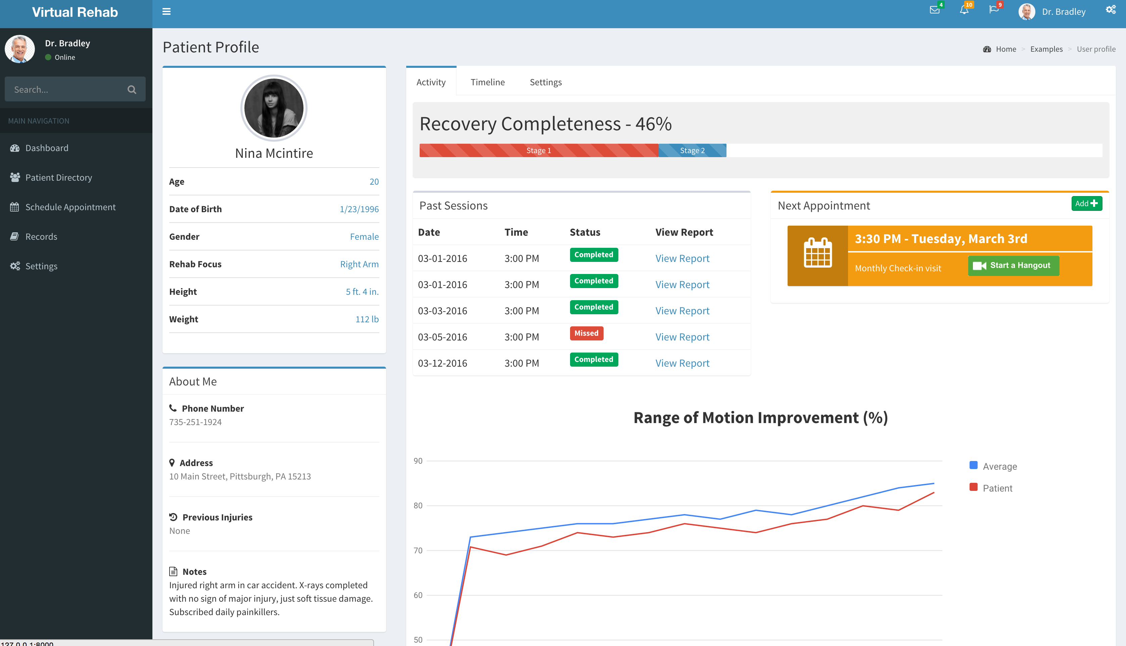Toggle sidebar with hamburger menu icon
The width and height of the screenshot is (1126, 646).
(166, 11)
